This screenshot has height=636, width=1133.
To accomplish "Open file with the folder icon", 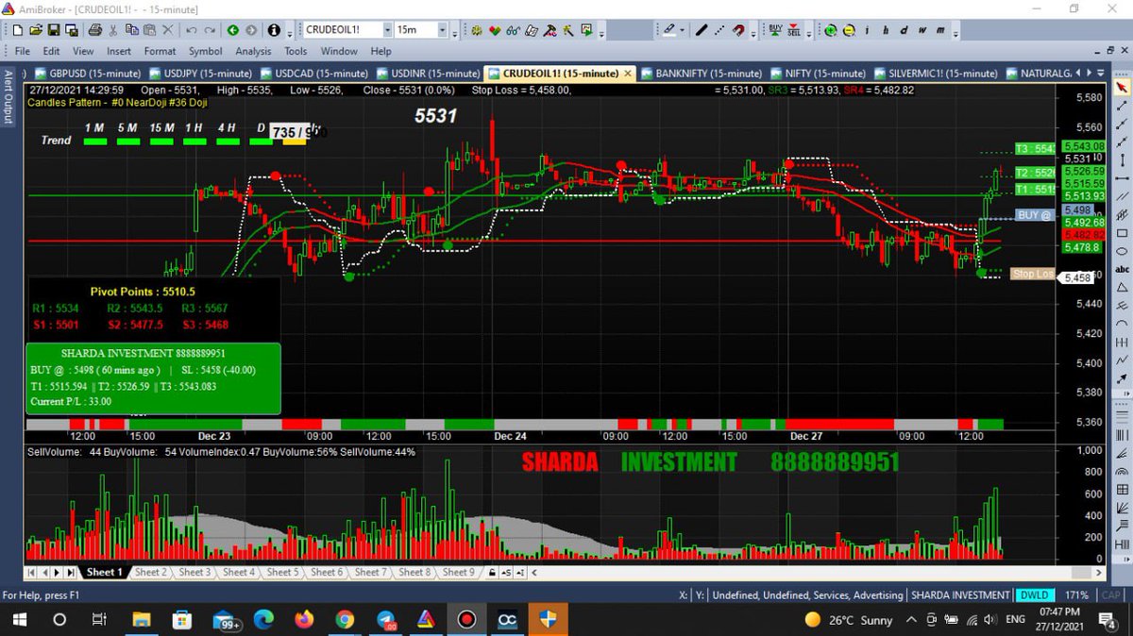I will click(36, 30).
